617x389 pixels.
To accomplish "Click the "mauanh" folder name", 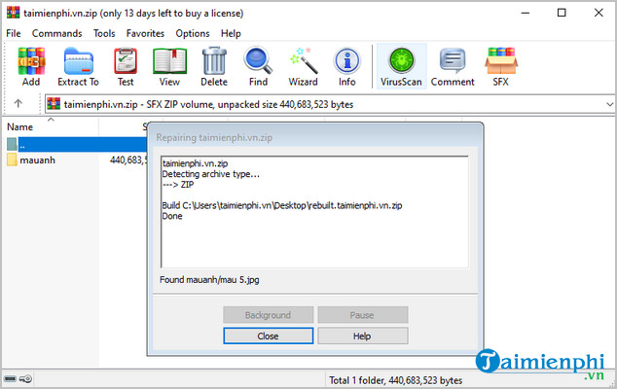I will [x=37, y=160].
